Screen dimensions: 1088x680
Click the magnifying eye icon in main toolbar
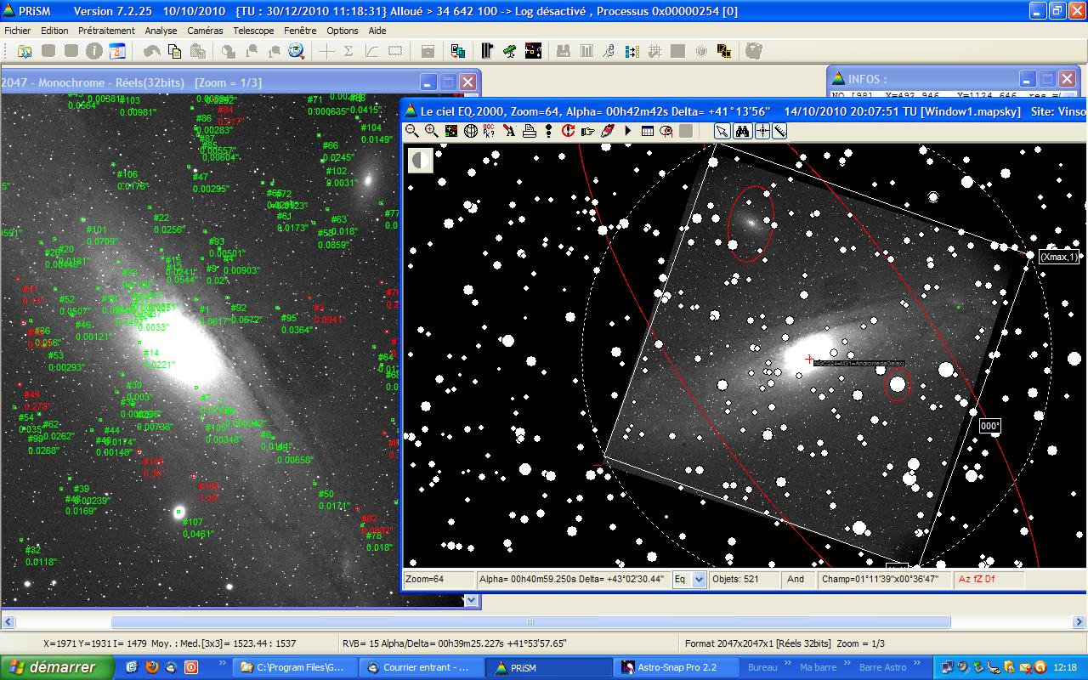[x=297, y=51]
